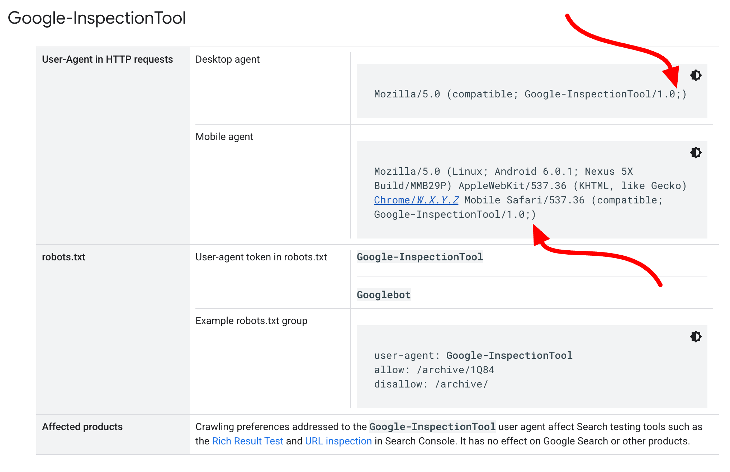Click 'Example robots.txt group' label
Image resolution: width=730 pixels, height=472 pixels.
click(x=251, y=321)
